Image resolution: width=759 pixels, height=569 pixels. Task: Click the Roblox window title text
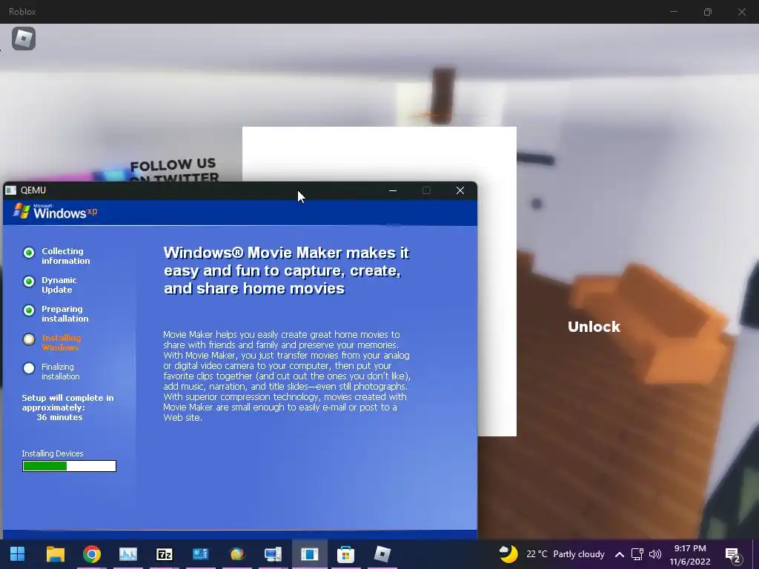click(x=22, y=12)
